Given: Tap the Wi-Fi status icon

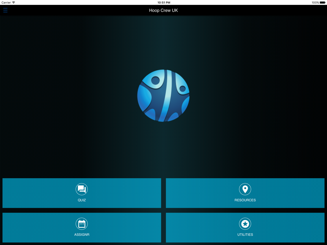Looking at the screenshot, I should pos(13,3).
